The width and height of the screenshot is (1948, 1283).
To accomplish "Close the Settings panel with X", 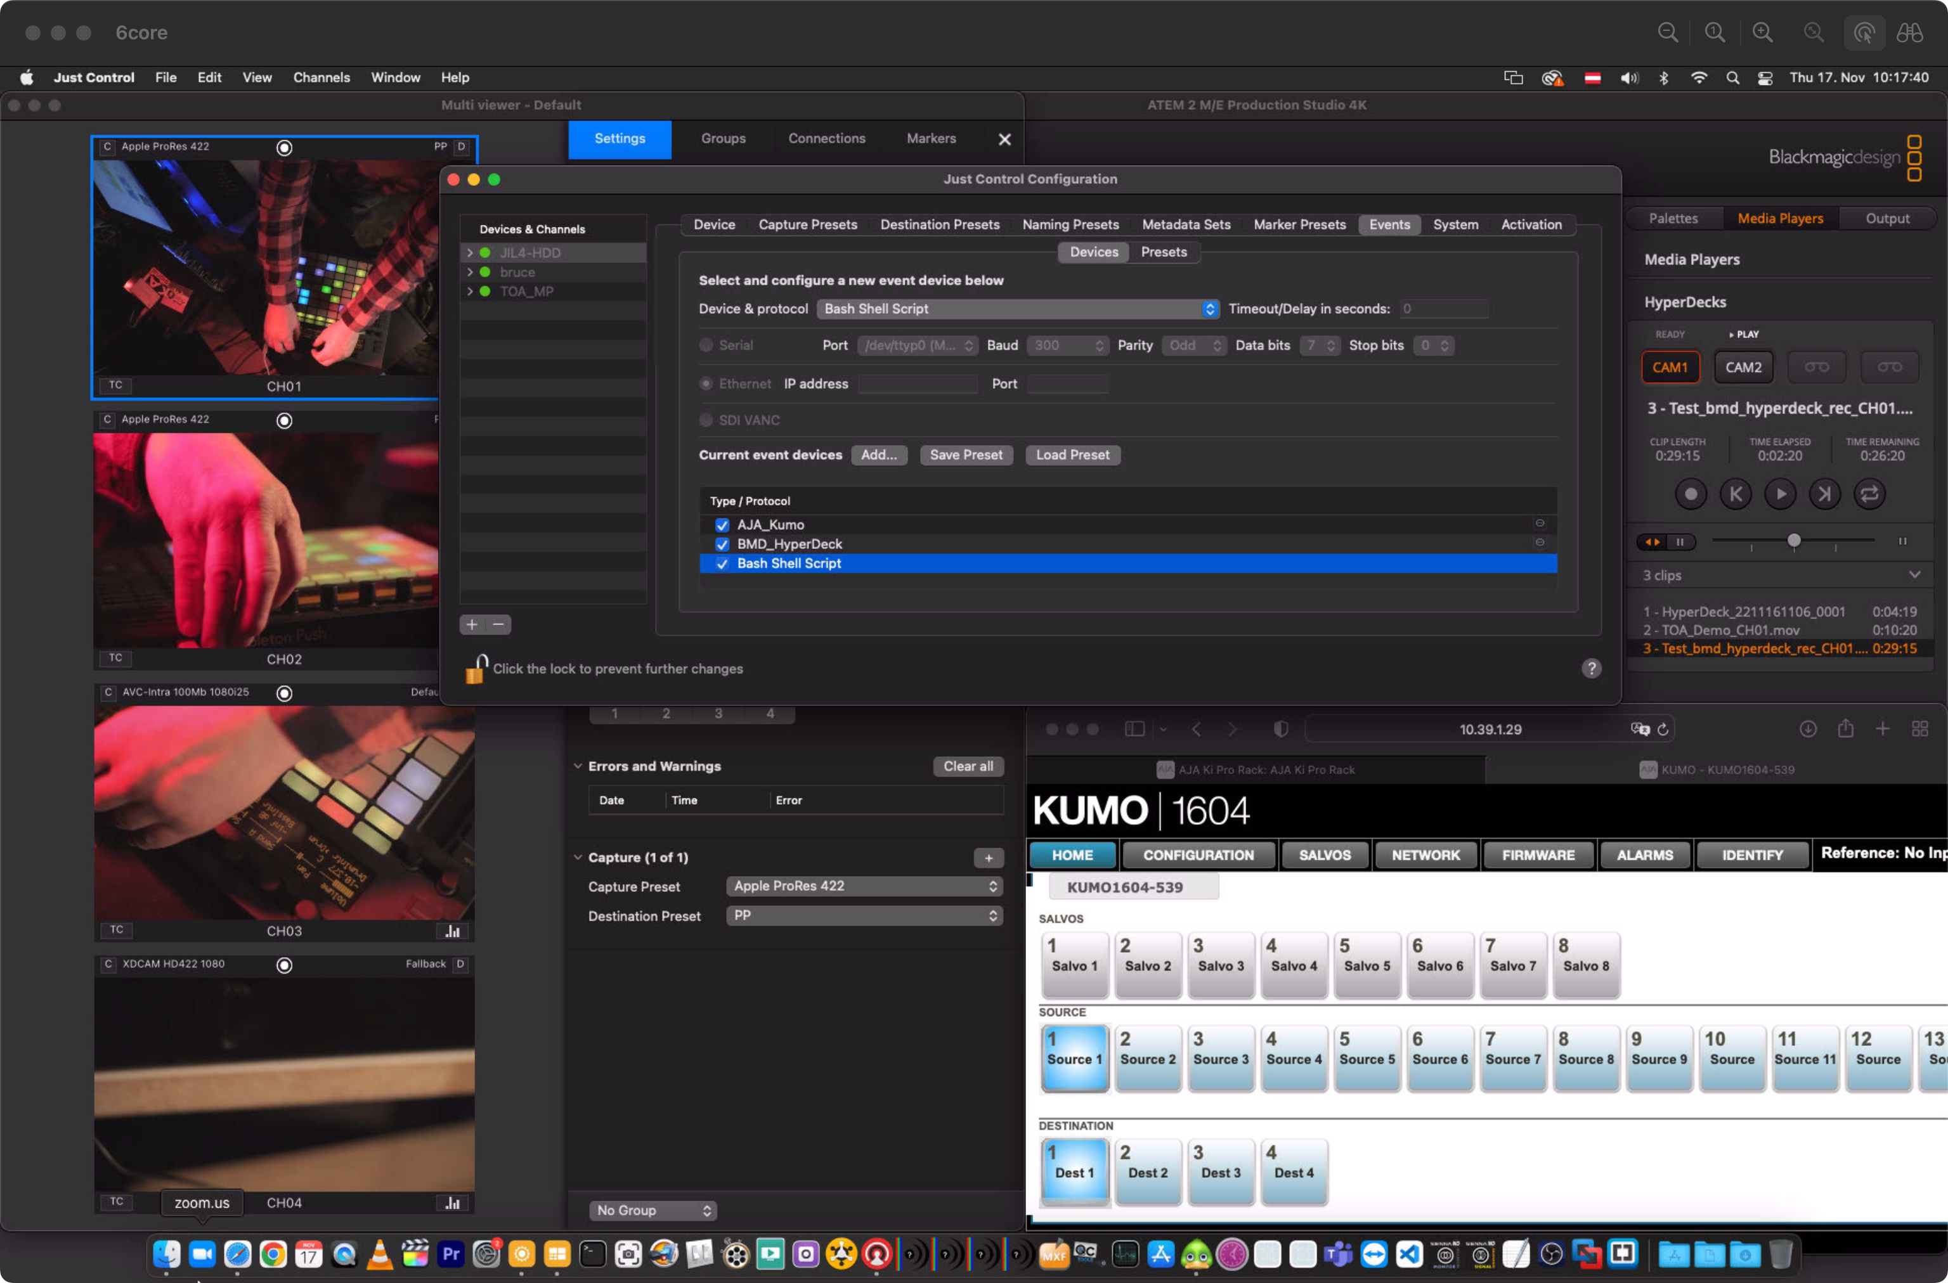I will pyautogui.click(x=1005, y=139).
